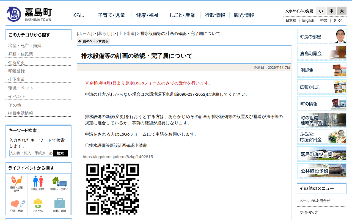
Task: Open the 町の組織 連絡先一覧 banner
Action: (x=322, y=120)
